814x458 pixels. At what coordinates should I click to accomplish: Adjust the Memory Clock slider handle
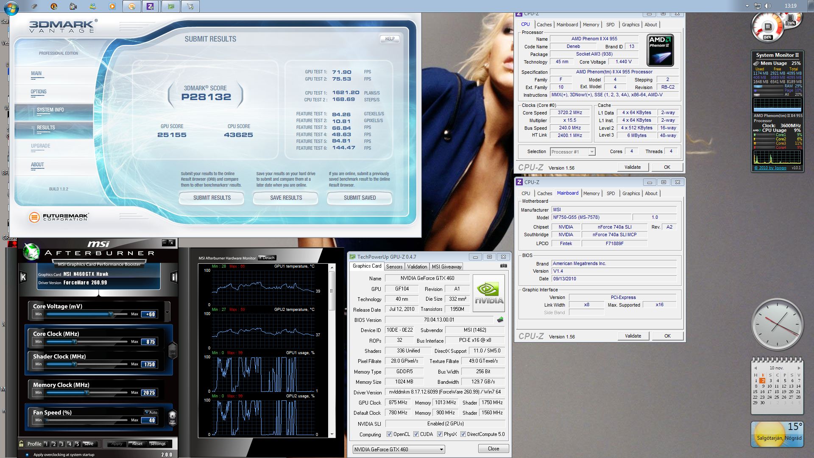87,392
